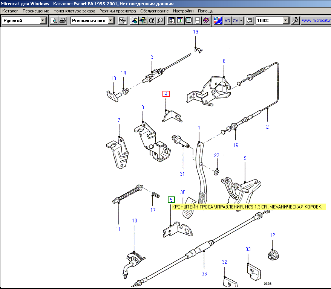Select part callout number 4
The height and width of the screenshot is (289, 331).
pyautogui.click(x=166, y=94)
